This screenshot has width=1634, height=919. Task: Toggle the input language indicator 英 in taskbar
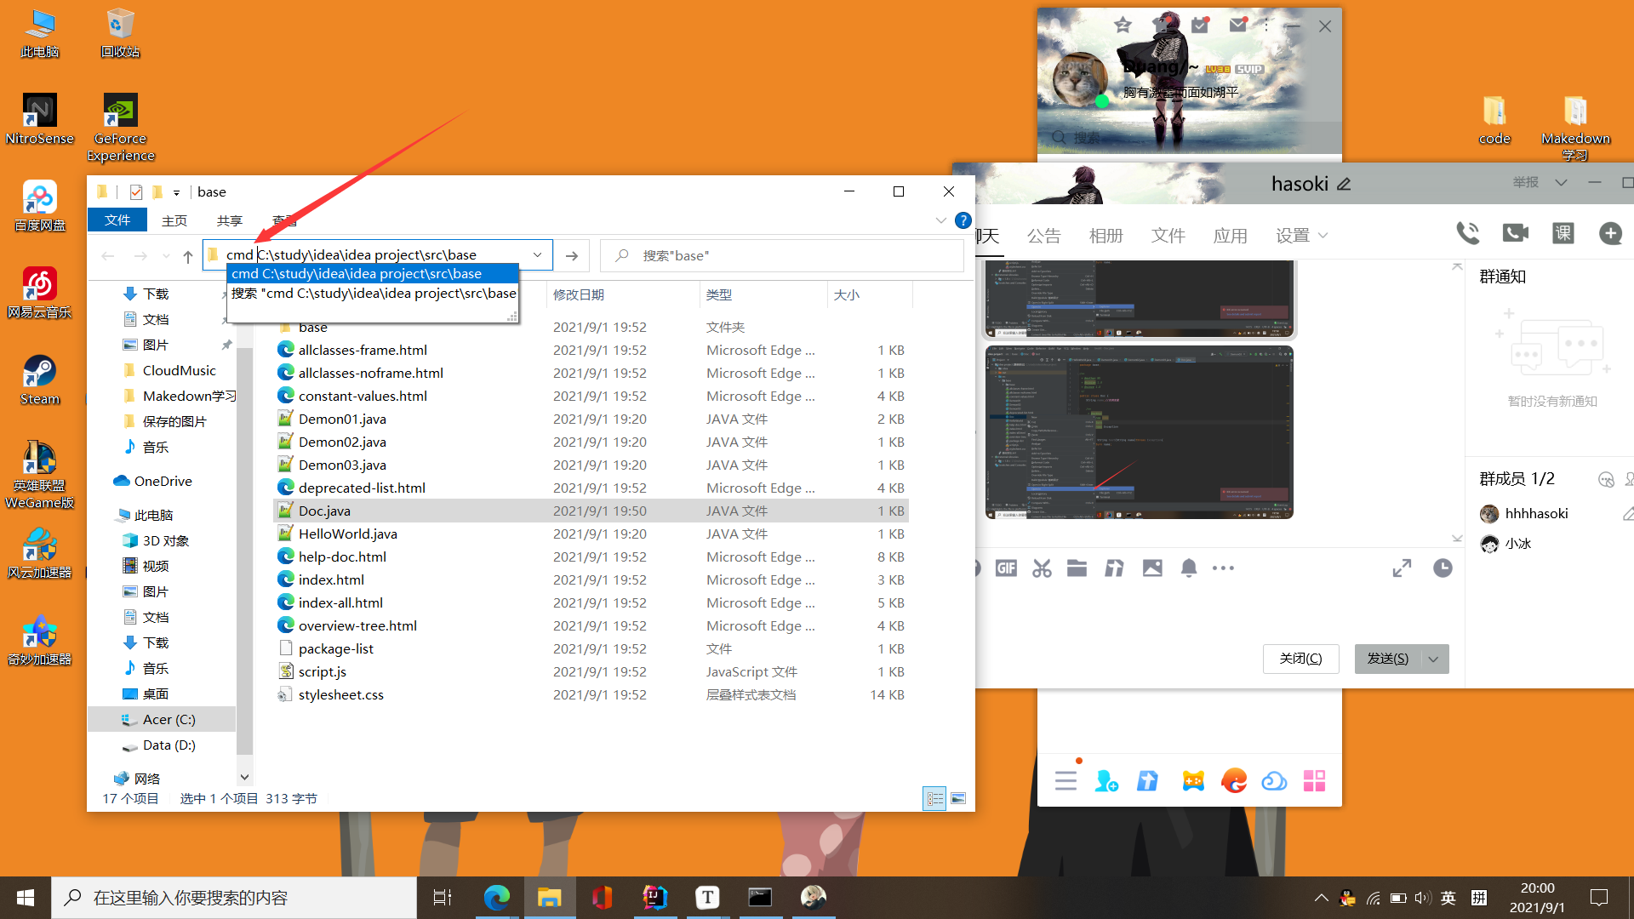click(x=1448, y=898)
